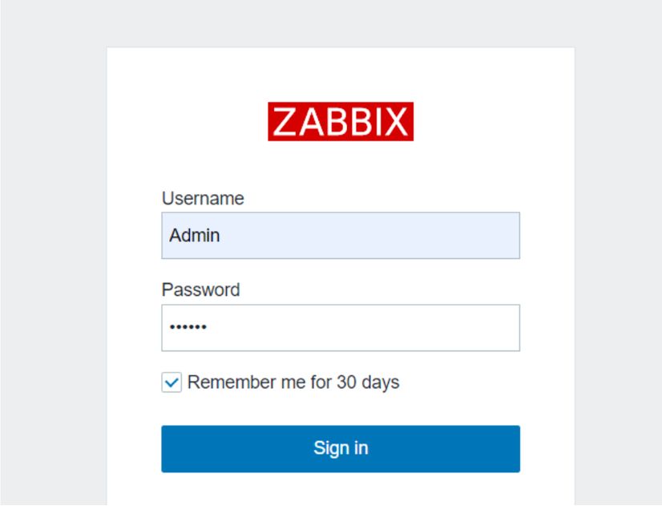Screen dimensions: 662x506
Task: Click the "Remember me for 30 days" label
Action: [293, 383]
